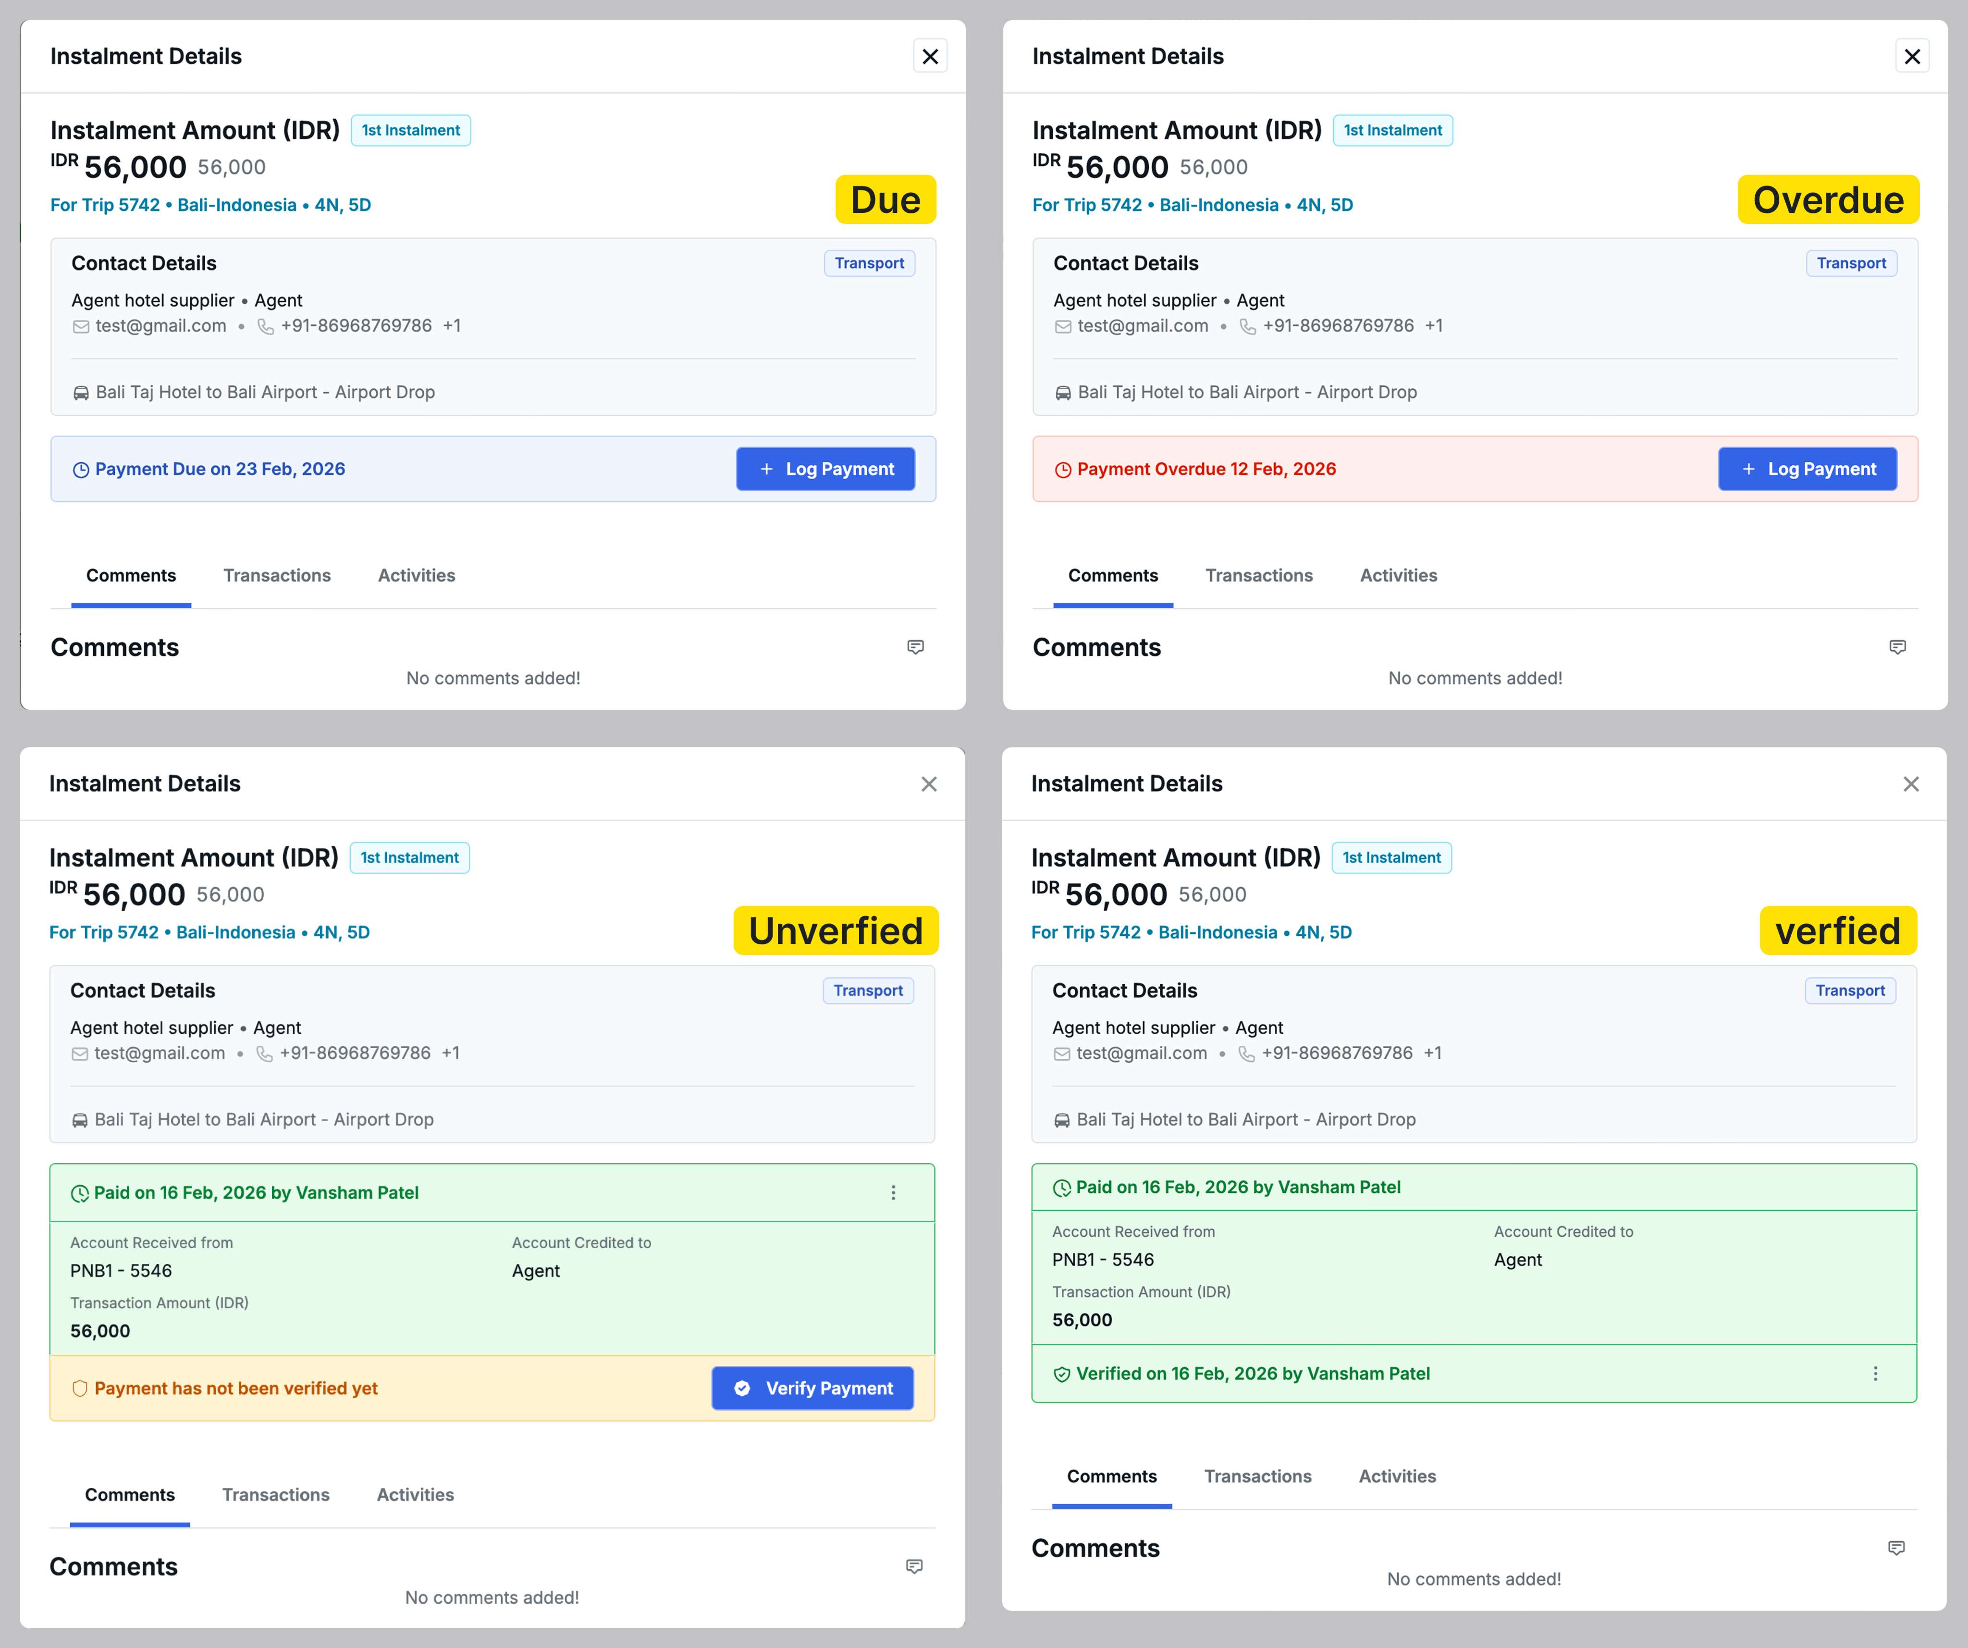The width and height of the screenshot is (1968, 1648).
Task: Click Log Payment in Overdue panel
Action: [1808, 469]
